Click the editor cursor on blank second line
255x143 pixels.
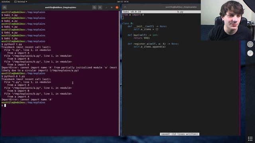tap(123, 17)
